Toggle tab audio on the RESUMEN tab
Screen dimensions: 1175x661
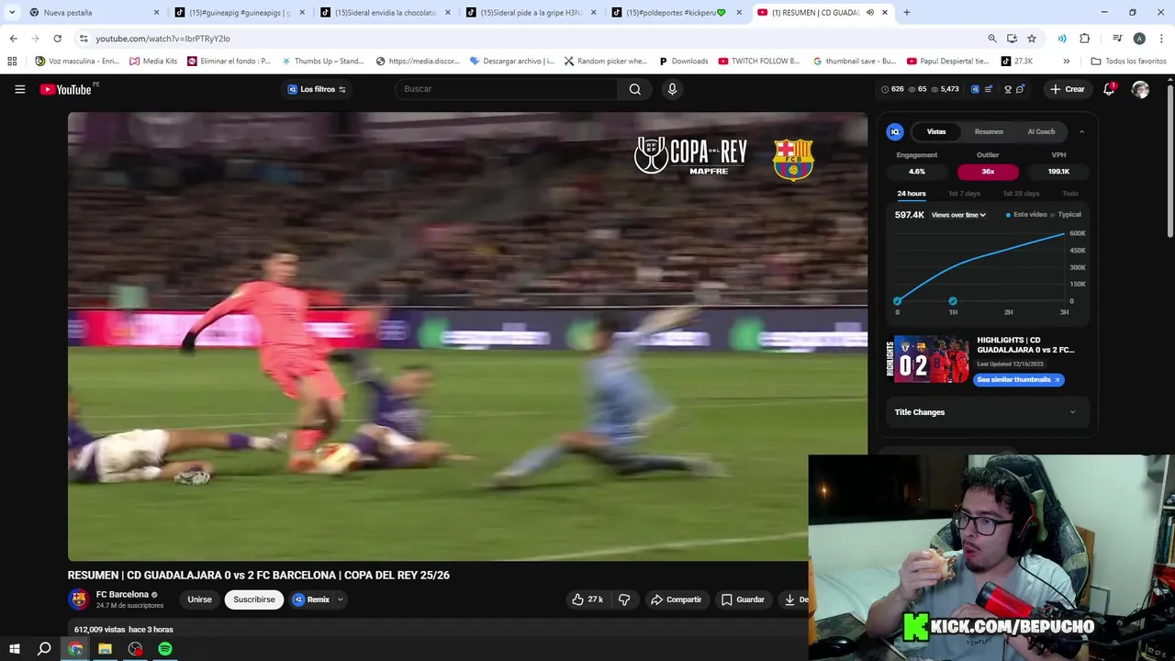[x=870, y=13]
